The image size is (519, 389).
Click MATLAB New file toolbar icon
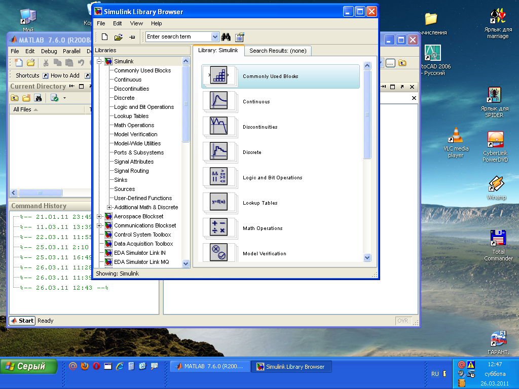19,63
